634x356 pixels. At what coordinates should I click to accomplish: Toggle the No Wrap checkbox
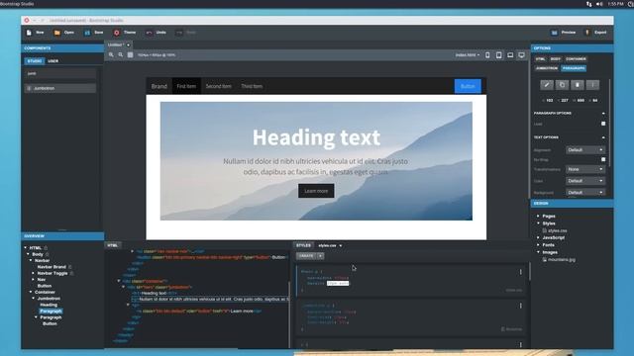(603, 159)
